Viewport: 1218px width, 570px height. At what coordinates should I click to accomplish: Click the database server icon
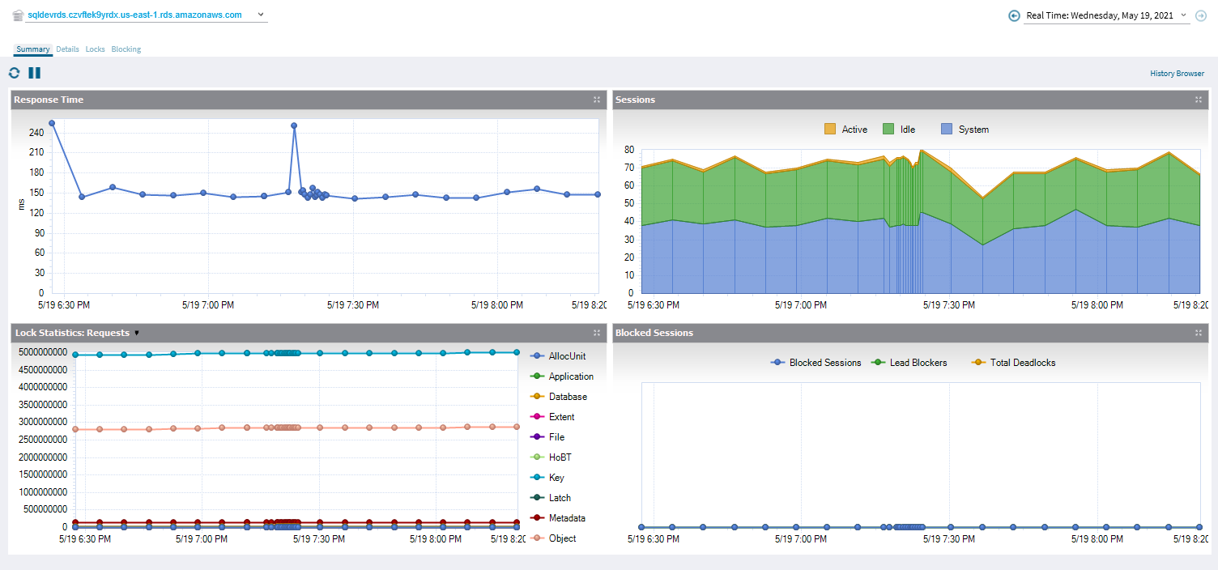tap(18, 15)
